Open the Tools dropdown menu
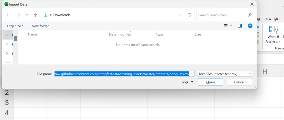The image size is (284, 120). click(187, 82)
